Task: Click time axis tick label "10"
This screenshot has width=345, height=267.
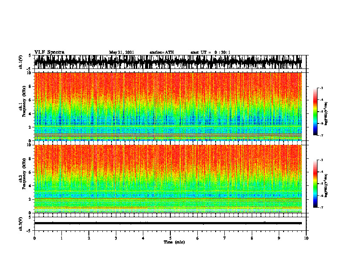Action: pos(306,238)
